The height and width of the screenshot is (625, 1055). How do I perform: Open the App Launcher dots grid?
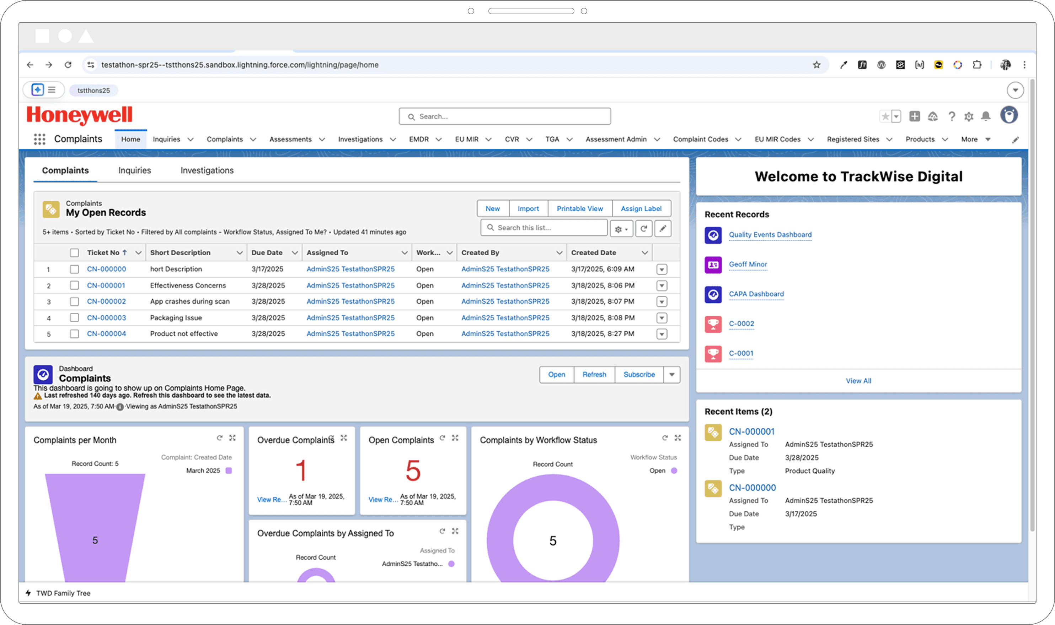click(39, 140)
